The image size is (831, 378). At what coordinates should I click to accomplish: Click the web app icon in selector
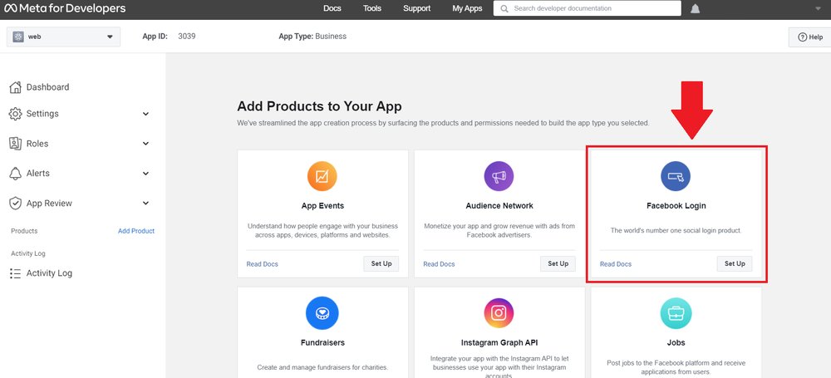[18, 37]
